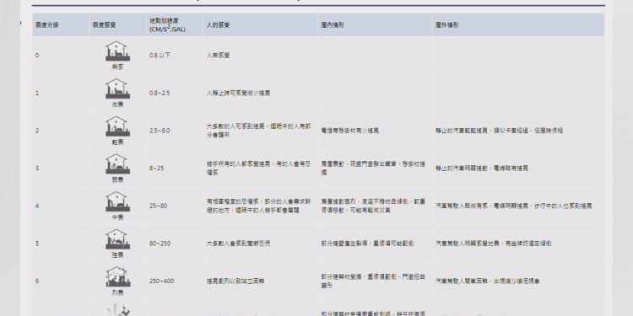
Task: Click the column header left of the CM/S² header
Action: (x=104, y=25)
